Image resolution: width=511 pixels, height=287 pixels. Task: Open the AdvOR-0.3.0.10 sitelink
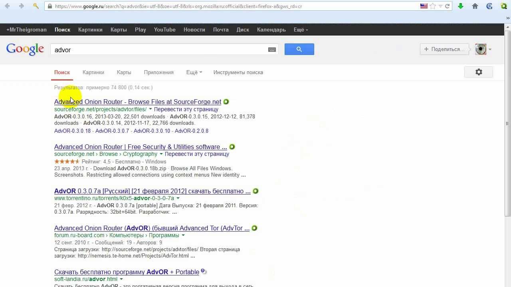152,131
